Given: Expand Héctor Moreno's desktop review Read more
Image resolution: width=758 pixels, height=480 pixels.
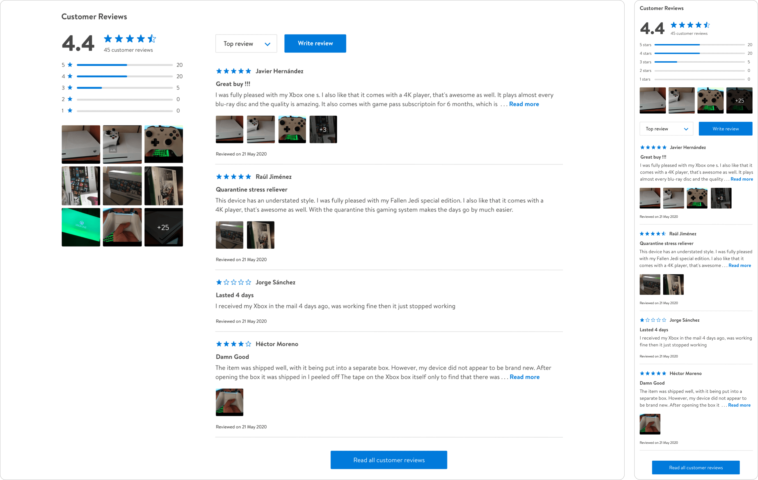Looking at the screenshot, I should [x=524, y=377].
